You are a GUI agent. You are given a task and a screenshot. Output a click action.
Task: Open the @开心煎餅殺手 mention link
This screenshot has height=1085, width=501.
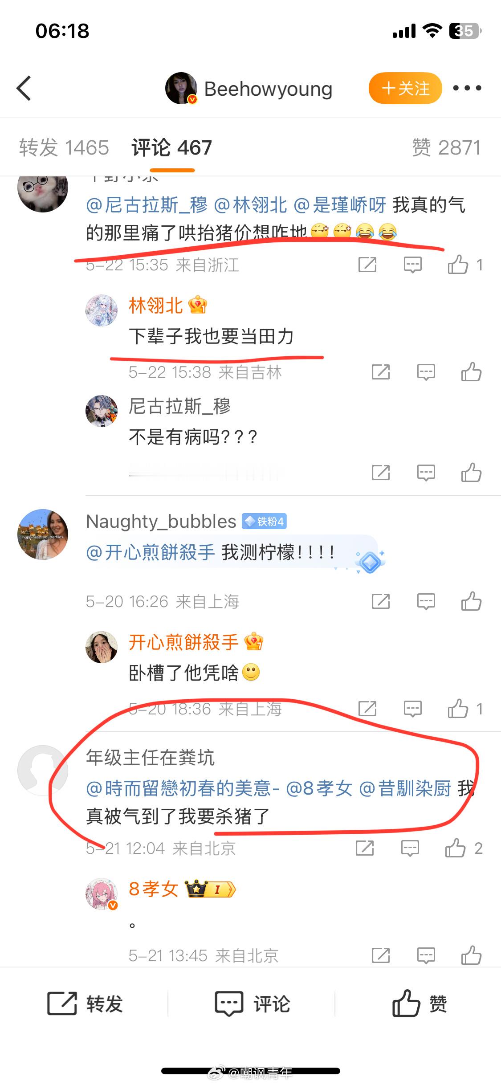point(151,553)
